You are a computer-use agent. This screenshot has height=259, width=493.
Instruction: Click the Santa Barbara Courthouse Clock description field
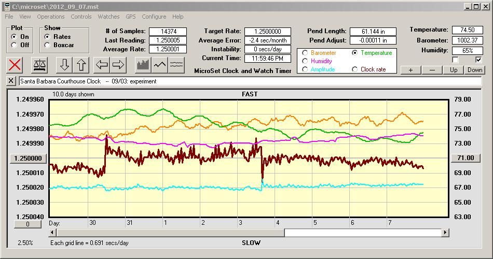[x=250, y=81]
